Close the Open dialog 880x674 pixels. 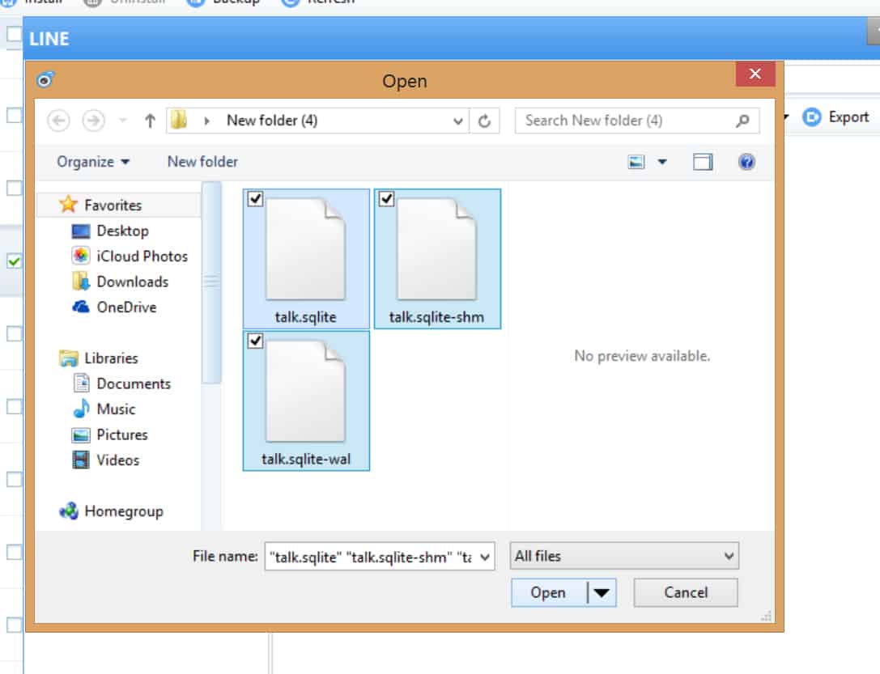click(755, 74)
